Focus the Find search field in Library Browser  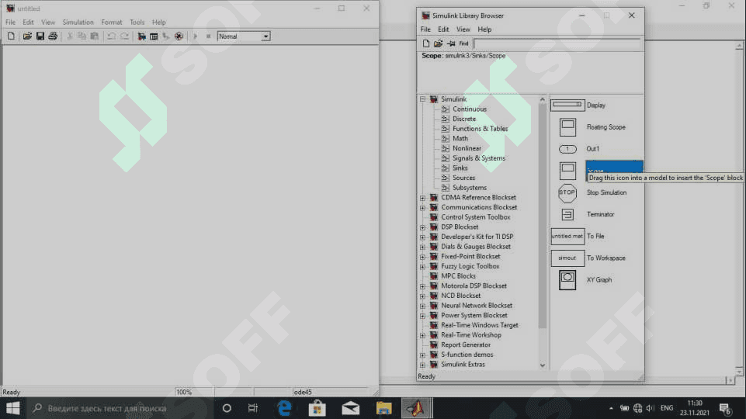coord(557,43)
